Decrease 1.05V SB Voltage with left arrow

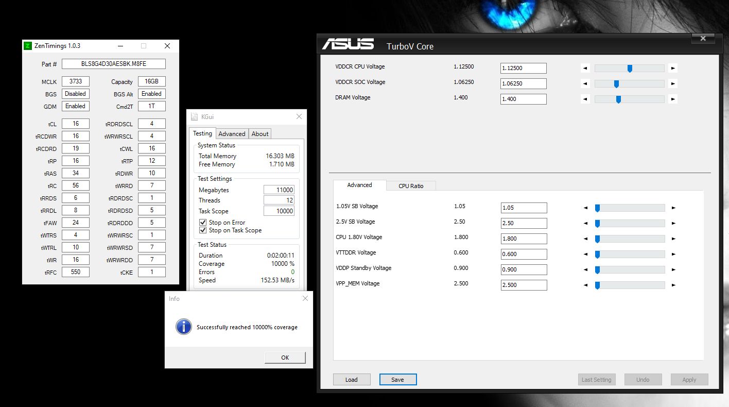click(585, 208)
